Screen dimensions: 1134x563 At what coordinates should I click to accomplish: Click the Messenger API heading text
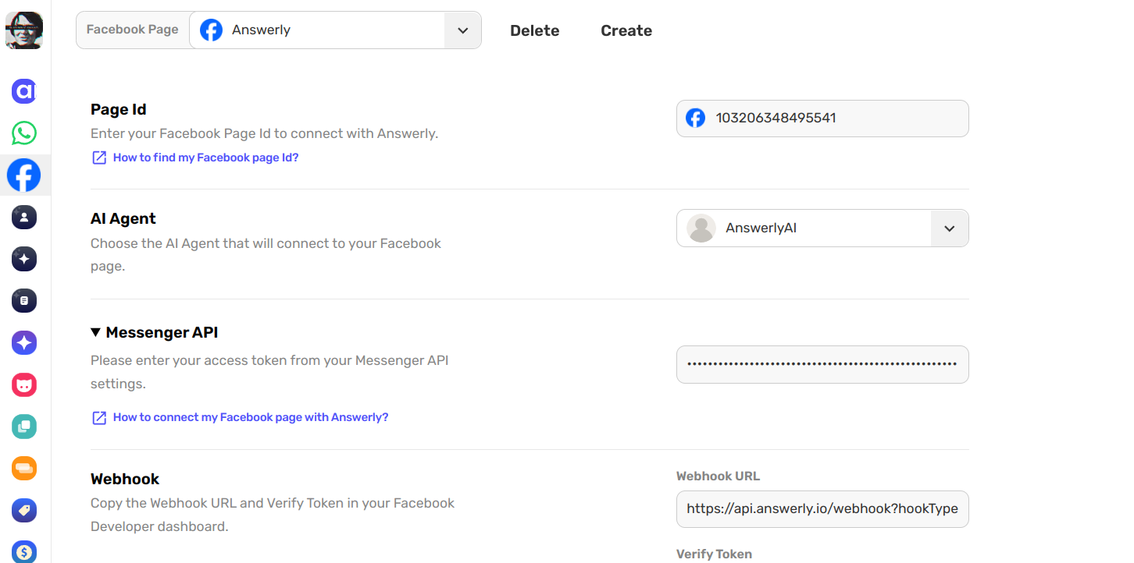tap(162, 332)
